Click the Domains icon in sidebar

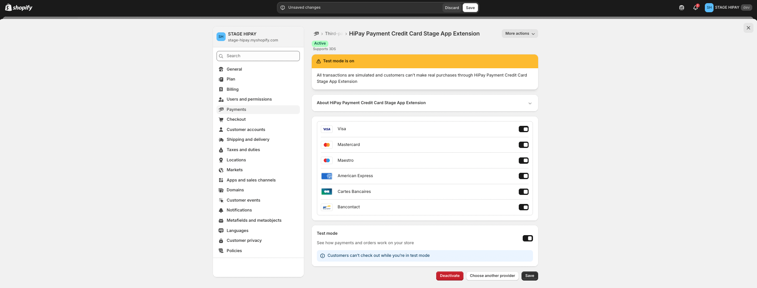point(221,190)
